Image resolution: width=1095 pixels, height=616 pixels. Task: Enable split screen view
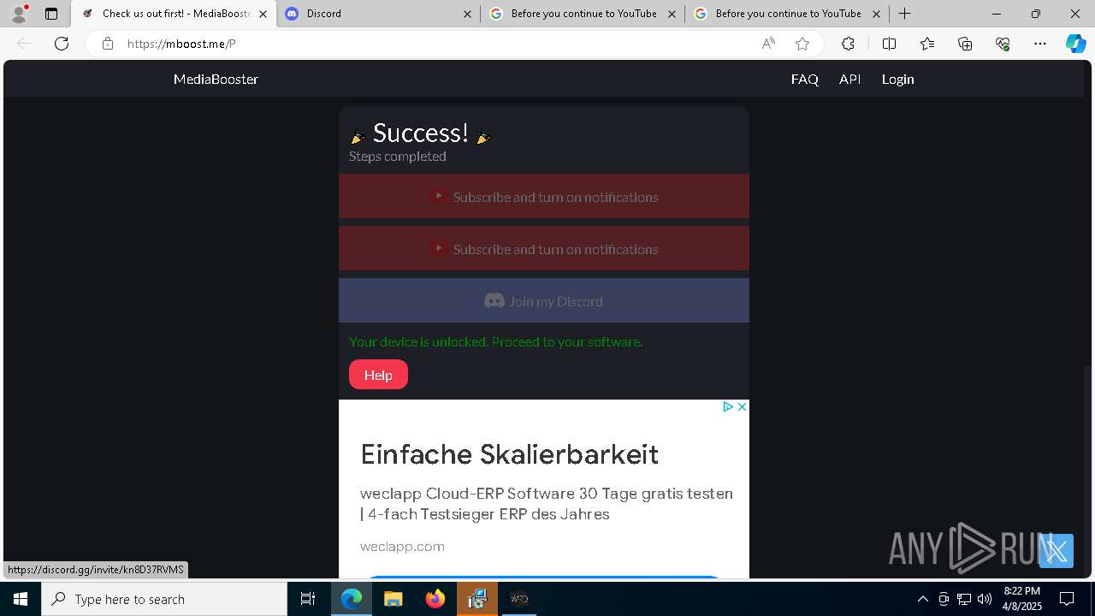889,44
